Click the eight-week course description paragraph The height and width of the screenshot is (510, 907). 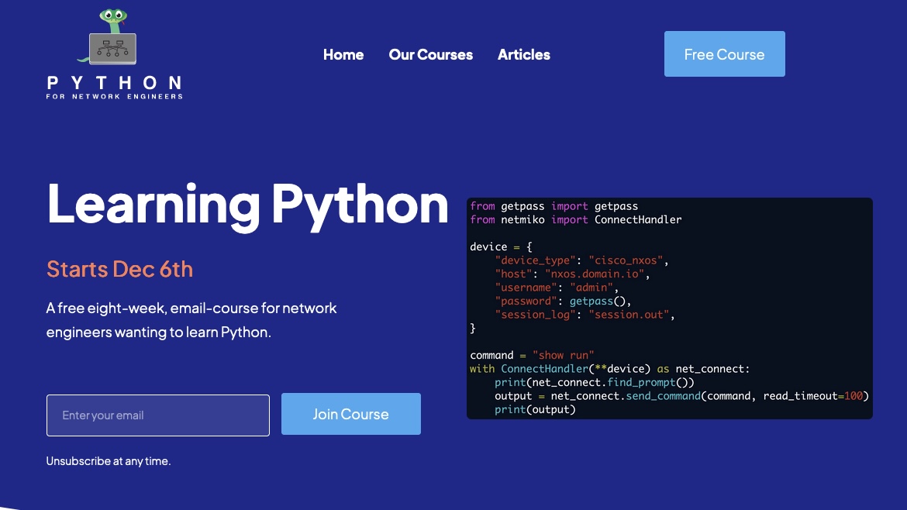coord(191,319)
